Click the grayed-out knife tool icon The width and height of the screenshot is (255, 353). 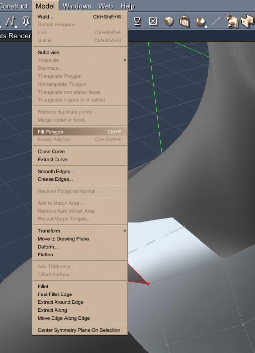216,21
